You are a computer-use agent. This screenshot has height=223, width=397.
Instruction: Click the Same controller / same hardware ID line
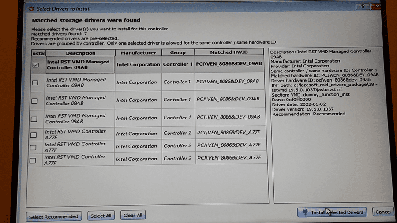click(x=324, y=71)
